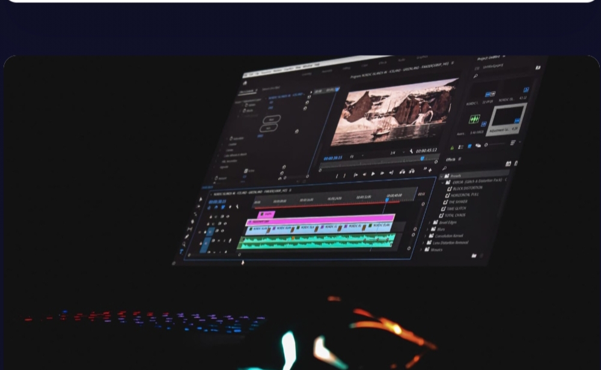Select the Type tool

(x=182, y=251)
